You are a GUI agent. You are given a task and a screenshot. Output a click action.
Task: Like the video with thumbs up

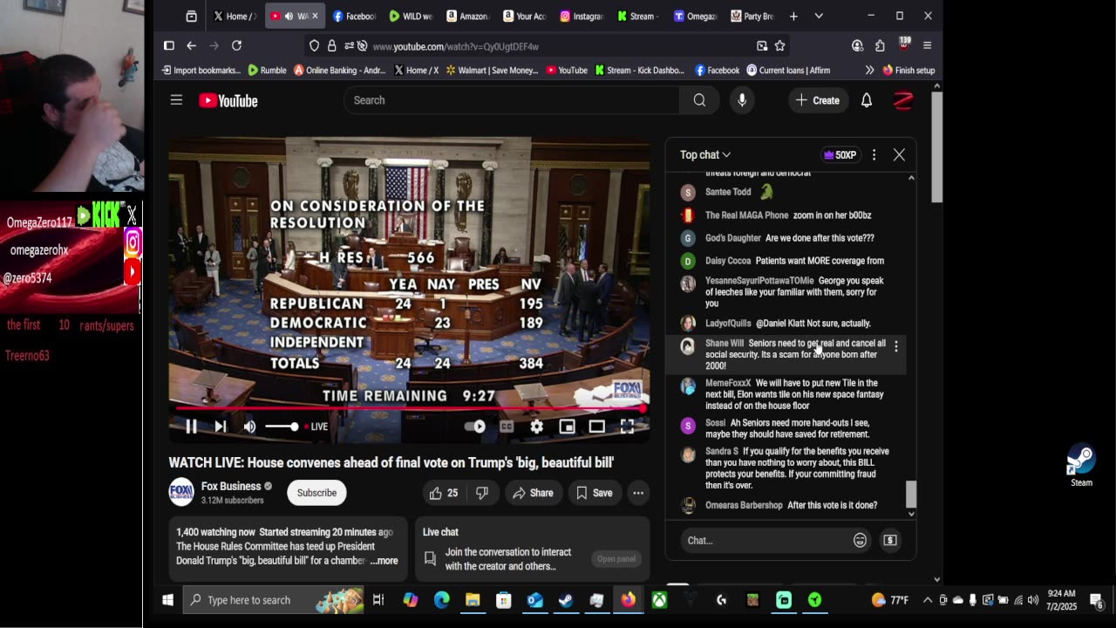[444, 493]
